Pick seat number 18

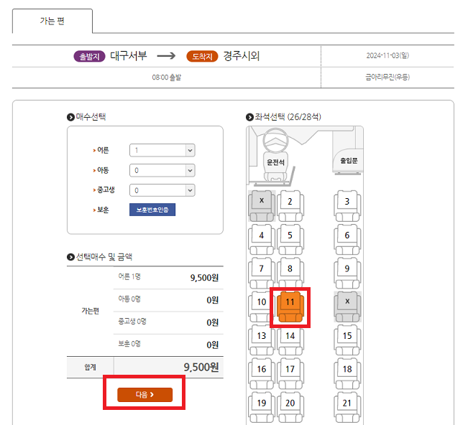[347, 373]
